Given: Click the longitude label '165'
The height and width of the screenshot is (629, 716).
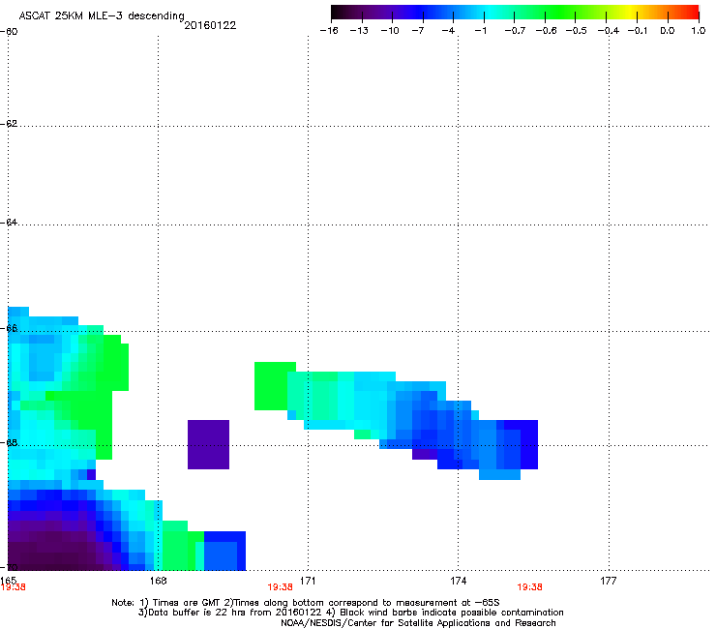Looking at the screenshot, I should (8, 580).
